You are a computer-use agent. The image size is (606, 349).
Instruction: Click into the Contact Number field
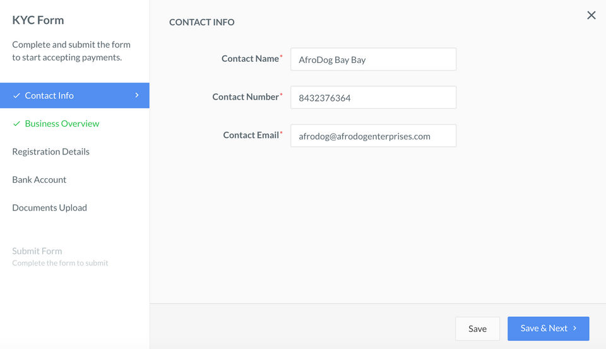click(x=373, y=98)
